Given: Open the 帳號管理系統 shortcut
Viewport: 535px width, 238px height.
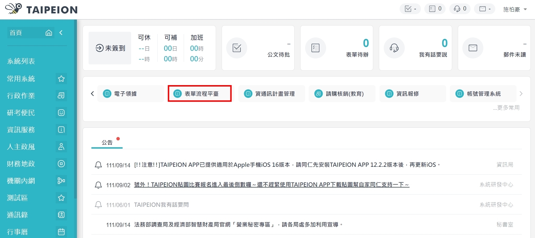Looking at the screenshot, I should coord(483,94).
